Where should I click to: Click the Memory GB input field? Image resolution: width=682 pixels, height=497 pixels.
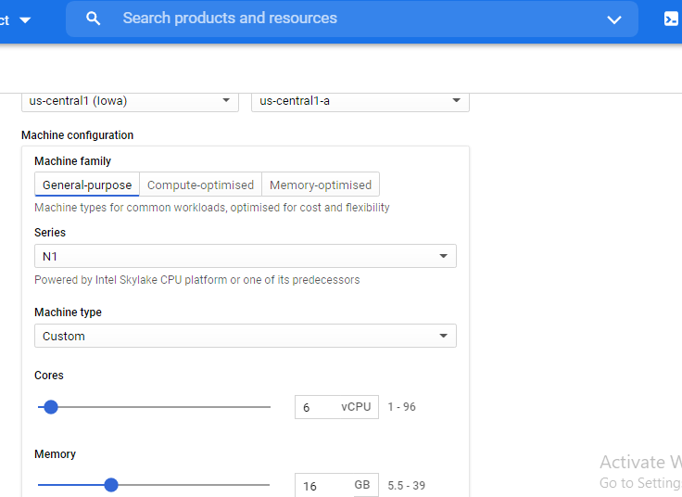coord(322,485)
